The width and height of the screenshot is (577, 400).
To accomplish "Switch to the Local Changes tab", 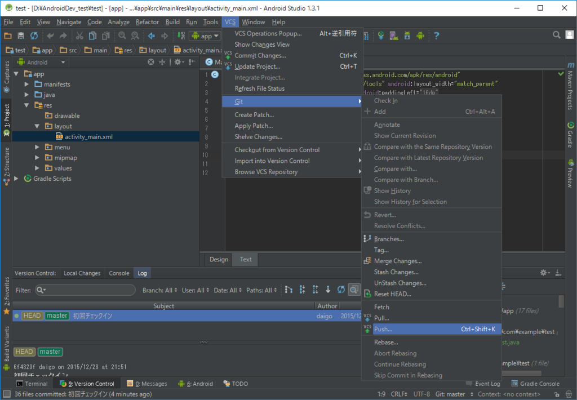I will [82, 273].
